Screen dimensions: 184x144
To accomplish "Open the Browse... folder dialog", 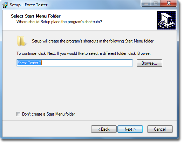I will 149,63.
